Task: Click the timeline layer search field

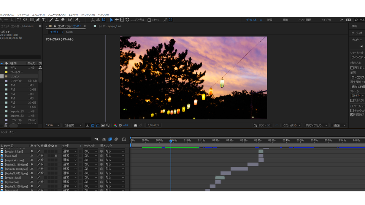Action: pyautogui.click(x=45, y=139)
